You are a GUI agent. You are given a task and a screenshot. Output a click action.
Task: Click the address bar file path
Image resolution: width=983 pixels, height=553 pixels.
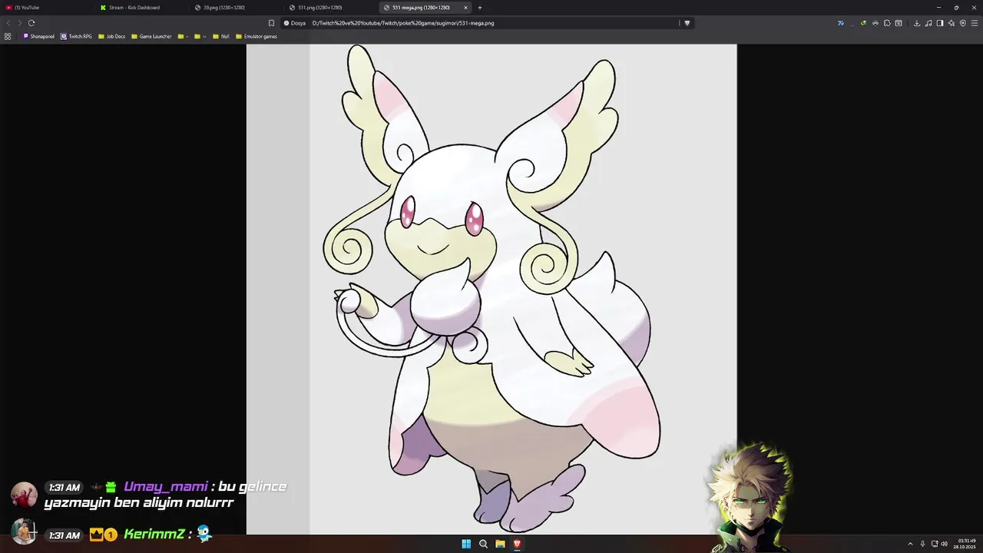[x=403, y=23]
